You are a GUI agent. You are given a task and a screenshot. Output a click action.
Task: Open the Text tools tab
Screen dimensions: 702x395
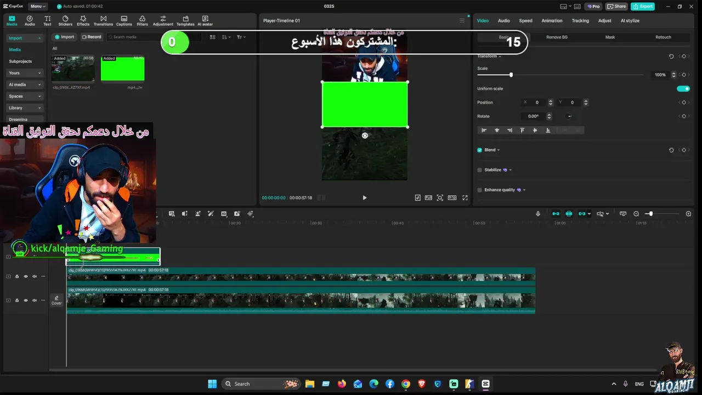pos(47,21)
